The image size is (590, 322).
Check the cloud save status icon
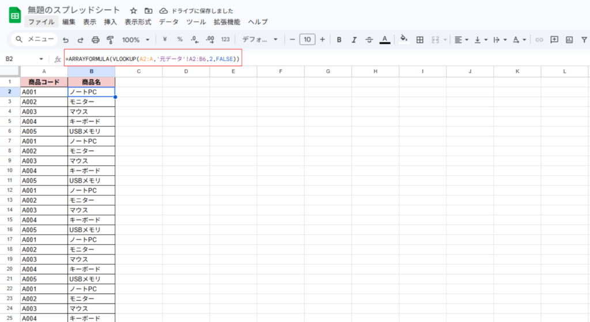pyautogui.click(x=163, y=11)
